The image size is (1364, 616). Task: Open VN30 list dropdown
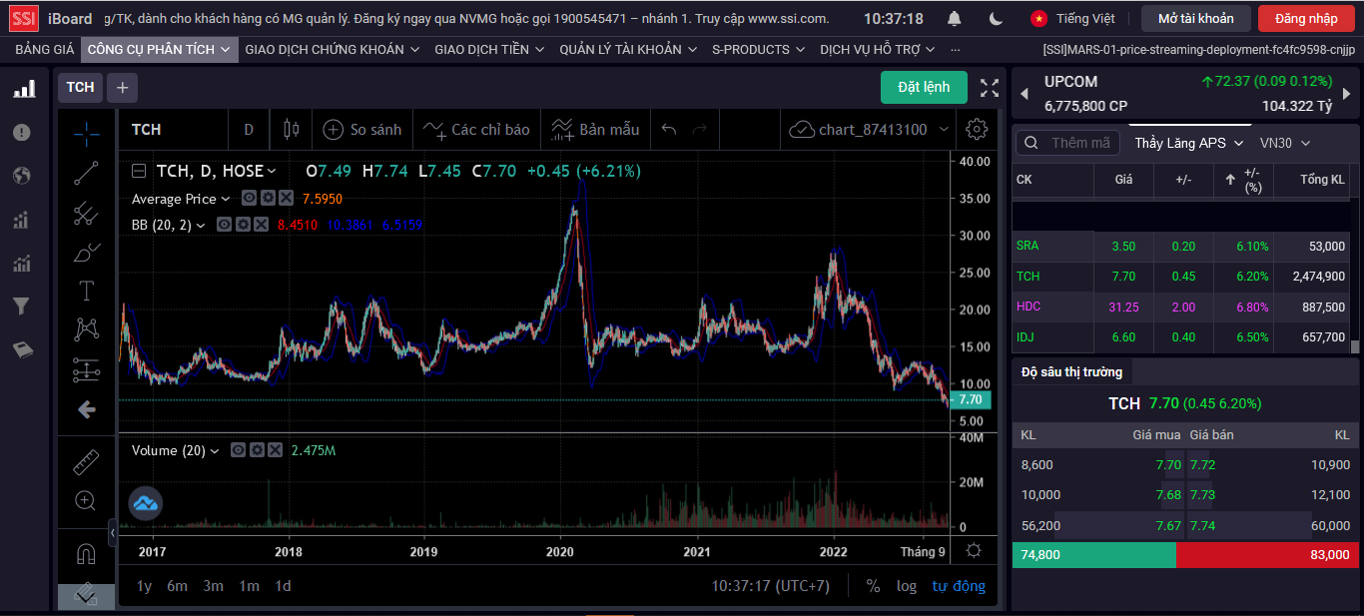[x=1284, y=143]
